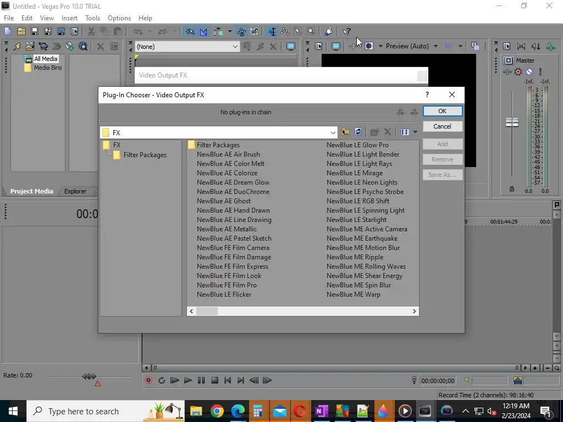Select Filter Packages in the FX tree
Image resolution: width=563 pixels, height=422 pixels.
(x=145, y=155)
